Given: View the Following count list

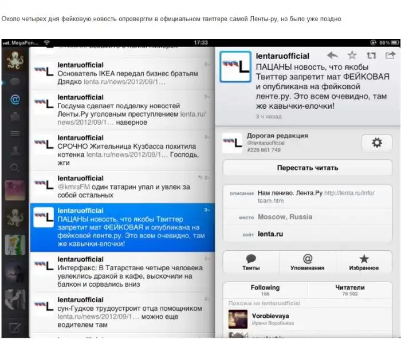Looking at the screenshot, I should pyautogui.click(x=265, y=290).
